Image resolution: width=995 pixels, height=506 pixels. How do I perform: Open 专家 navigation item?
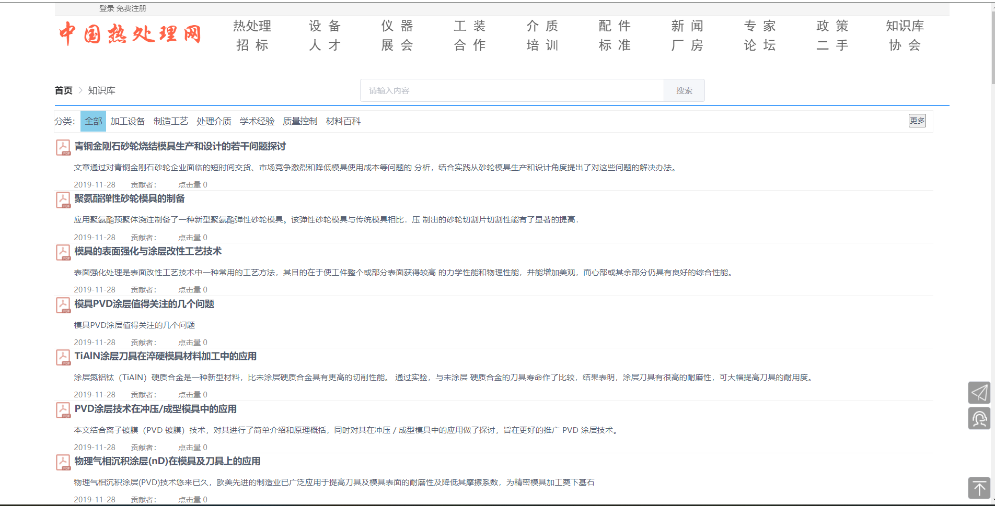tap(760, 26)
